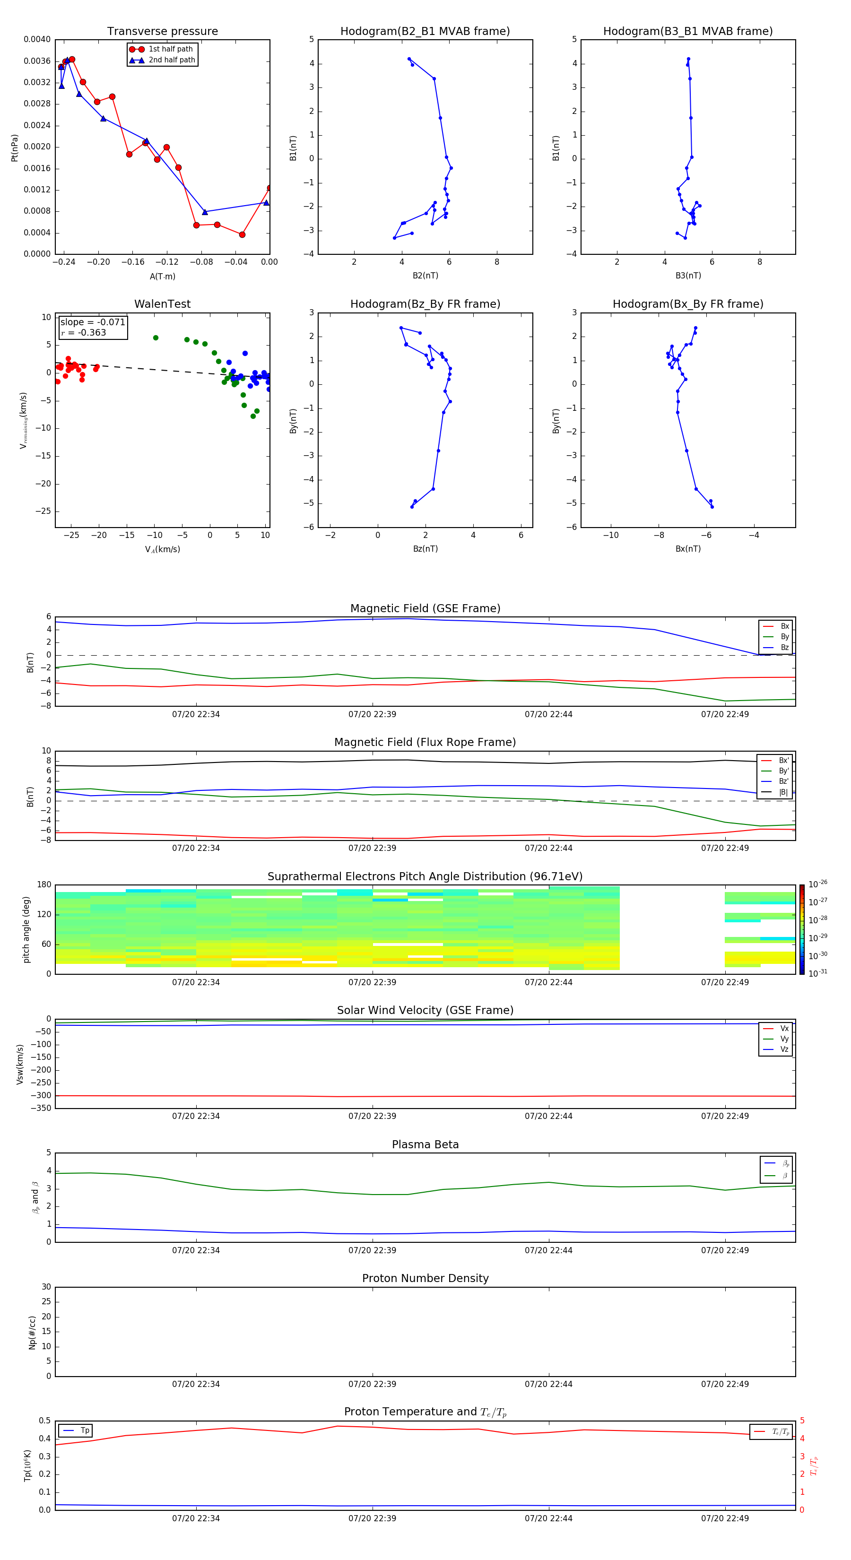This screenshot has width=851, height=1560.
Task: Click the 'Plasma Beta' plot title
Action: click(425, 1144)
